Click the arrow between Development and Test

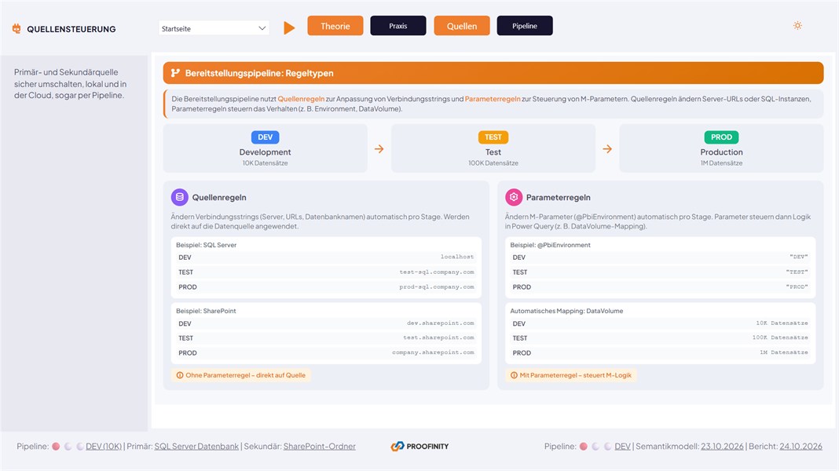tap(379, 148)
